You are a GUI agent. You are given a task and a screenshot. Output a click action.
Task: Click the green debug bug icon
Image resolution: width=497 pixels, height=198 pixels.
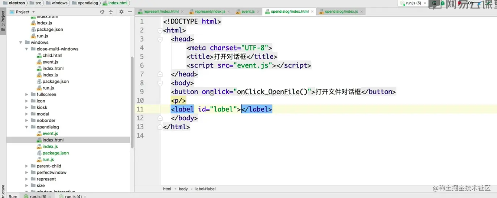[x=442, y=3]
